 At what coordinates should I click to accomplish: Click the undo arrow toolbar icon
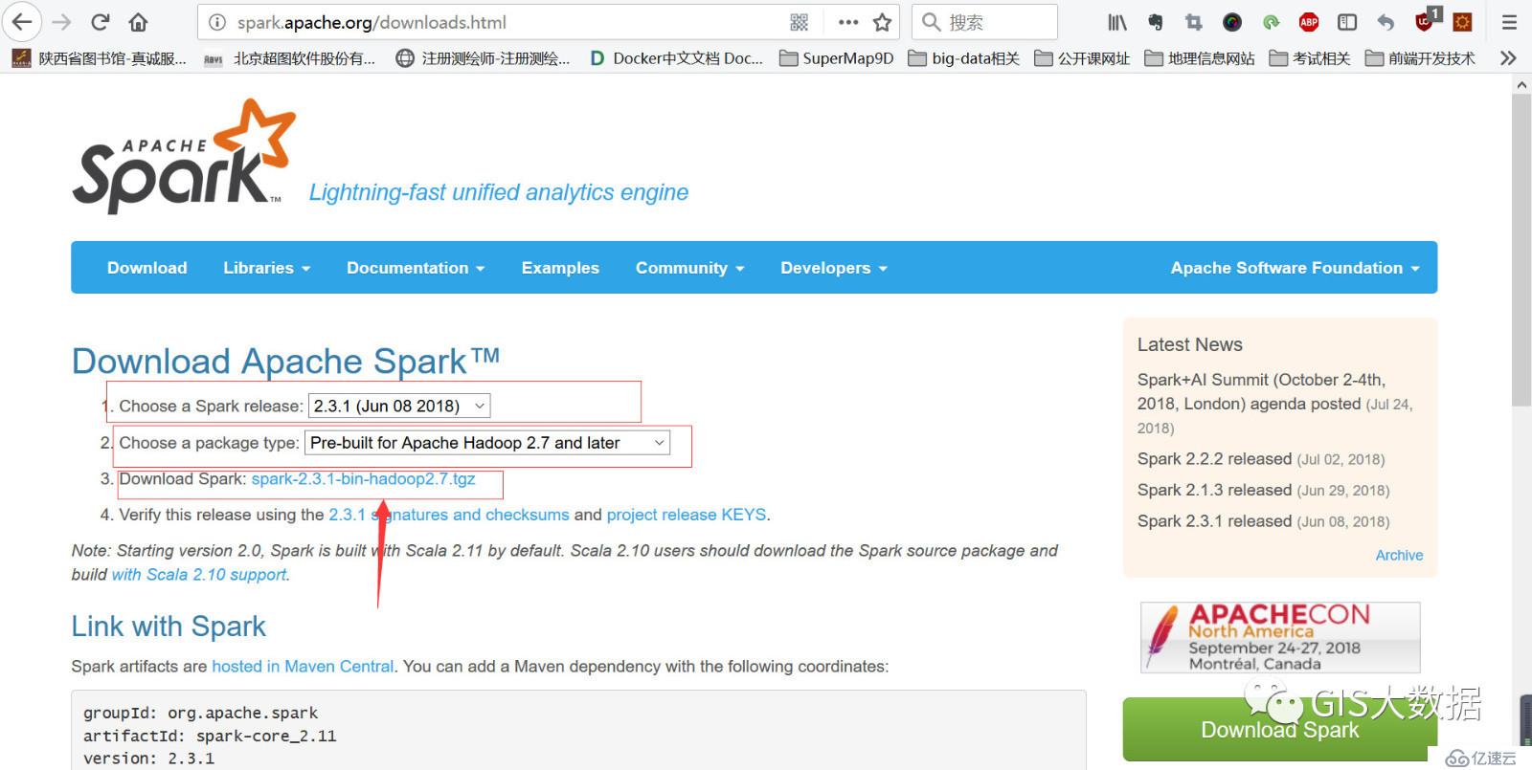pyautogui.click(x=1386, y=22)
